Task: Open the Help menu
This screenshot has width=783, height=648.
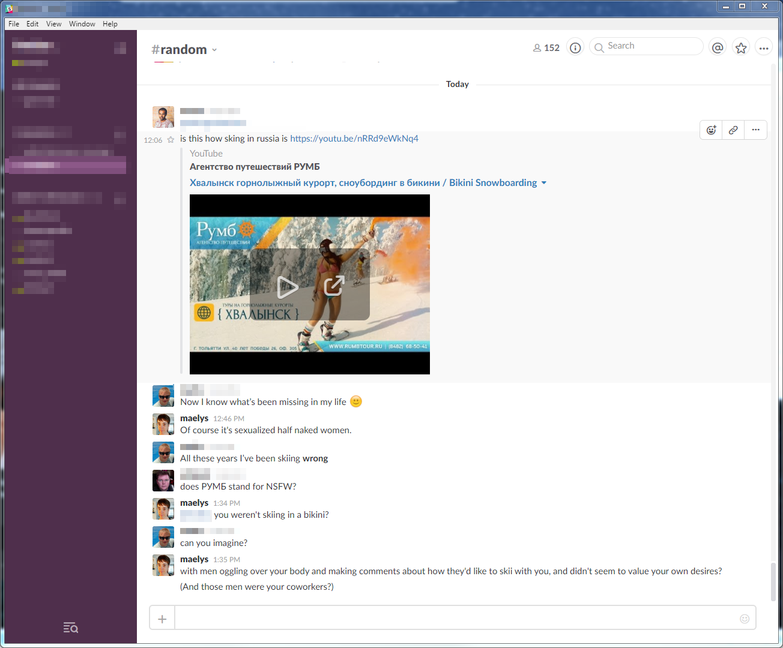Action: (x=110, y=24)
